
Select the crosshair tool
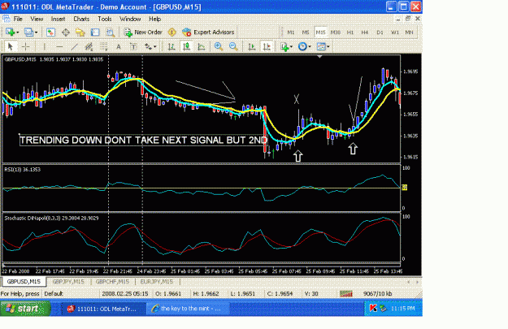25,46
